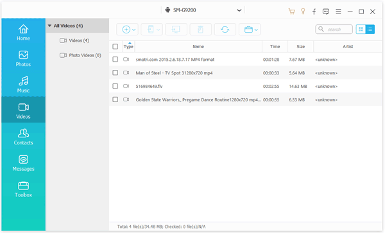
Task: Select the Man of Steel - TV Spot row
Action: pyautogui.click(x=246, y=73)
